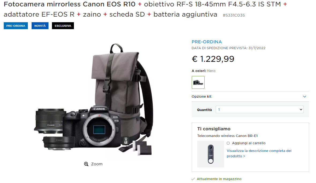Click the product code #5331C035
Image resolution: width=316 pixels, height=183 pixels.
tap(234, 15)
